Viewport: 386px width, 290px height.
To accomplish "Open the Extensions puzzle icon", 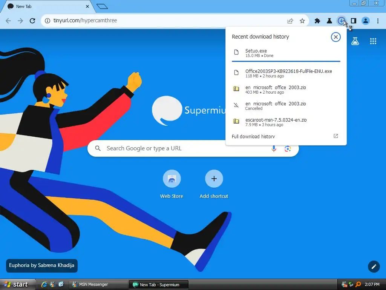I will click(x=317, y=21).
